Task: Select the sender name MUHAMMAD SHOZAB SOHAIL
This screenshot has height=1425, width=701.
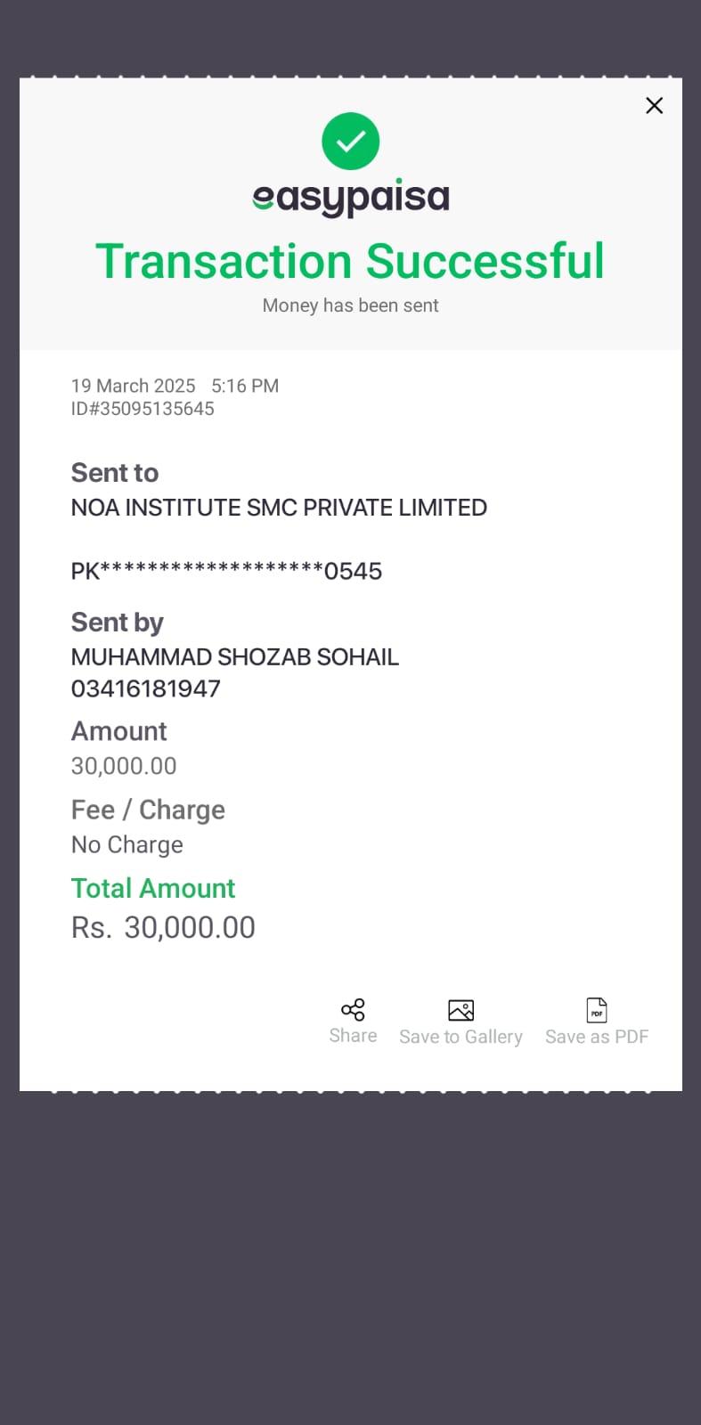Action: 235,657
